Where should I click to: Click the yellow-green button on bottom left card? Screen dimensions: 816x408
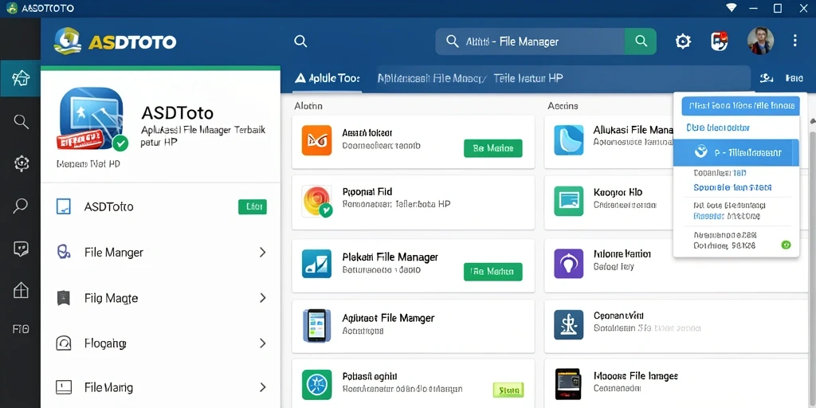coord(508,390)
